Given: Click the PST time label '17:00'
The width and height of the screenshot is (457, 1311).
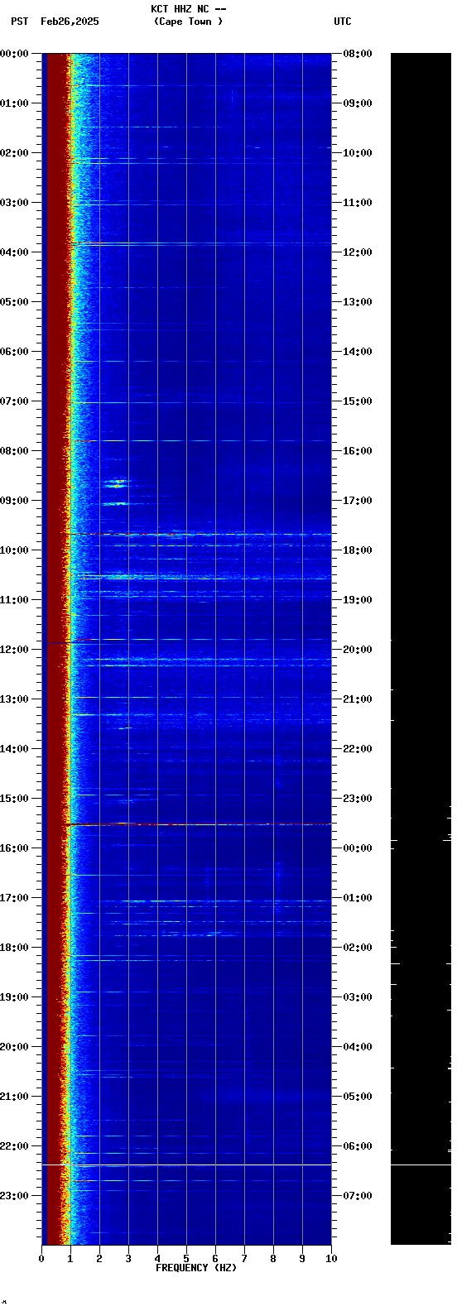Looking at the screenshot, I should pyautogui.click(x=14, y=898).
